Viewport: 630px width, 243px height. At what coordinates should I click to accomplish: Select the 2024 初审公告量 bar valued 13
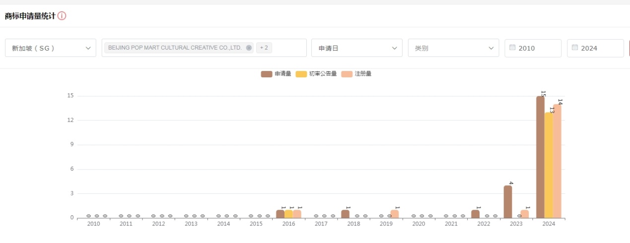pos(549,165)
